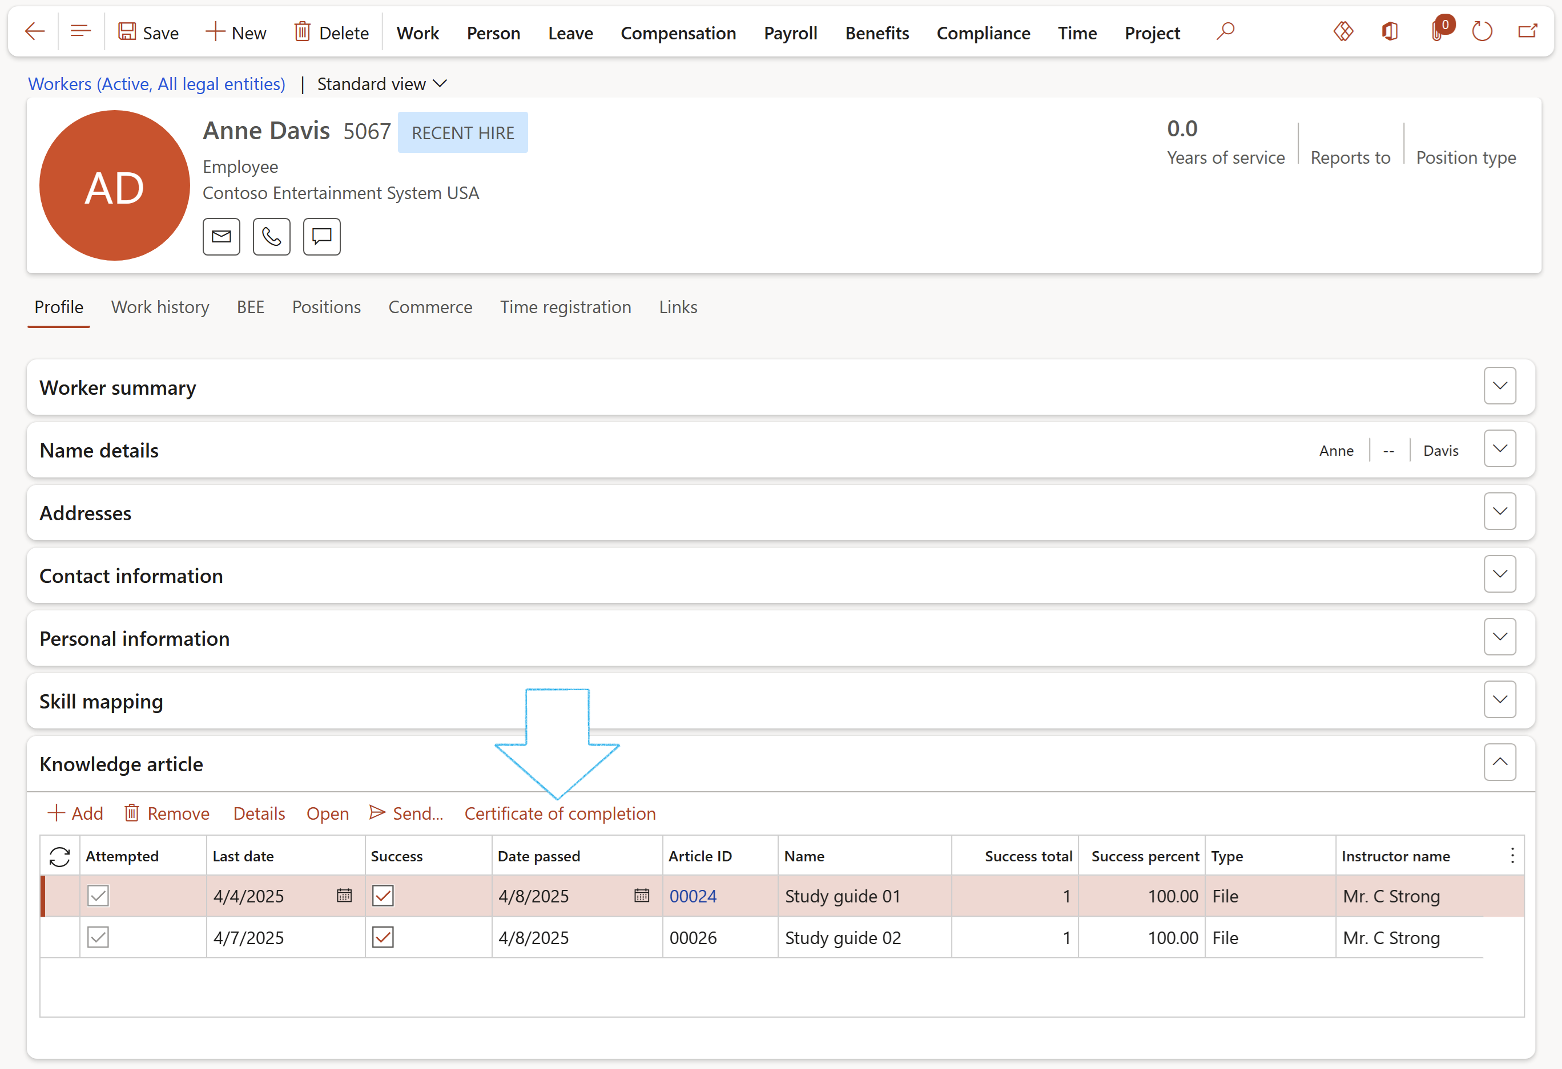Open the action search magnifier
The width and height of the screenshot is (1562, 1069).
[1225, 31]
